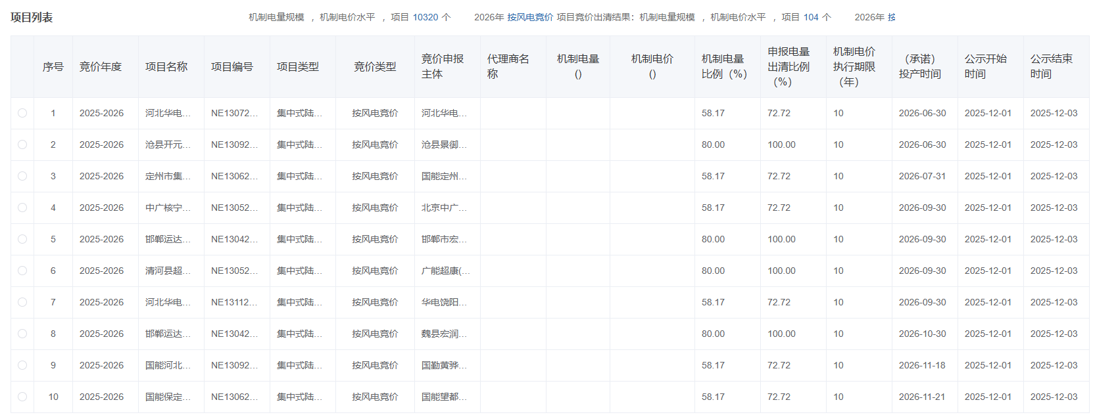Click project name 清河县超… in row 6
Image resolution: width=1093 pixels, height=419 pixels.
pos(168,271)
